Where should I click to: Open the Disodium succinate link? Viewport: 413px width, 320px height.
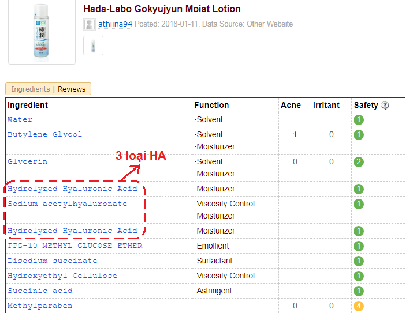(x=52, y=261)
